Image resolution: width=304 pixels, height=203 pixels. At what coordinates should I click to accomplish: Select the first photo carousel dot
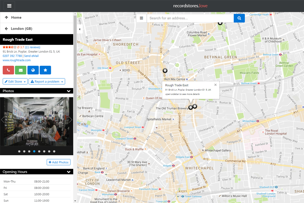click(19, 151)
